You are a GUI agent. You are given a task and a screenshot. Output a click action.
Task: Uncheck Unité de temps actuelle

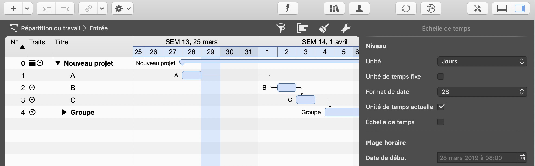tap(441, 107)
